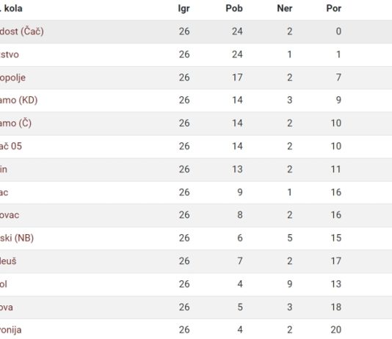Open the team link "amo (Č)"
Screen dimensions: 392x339
click(15, 123)
